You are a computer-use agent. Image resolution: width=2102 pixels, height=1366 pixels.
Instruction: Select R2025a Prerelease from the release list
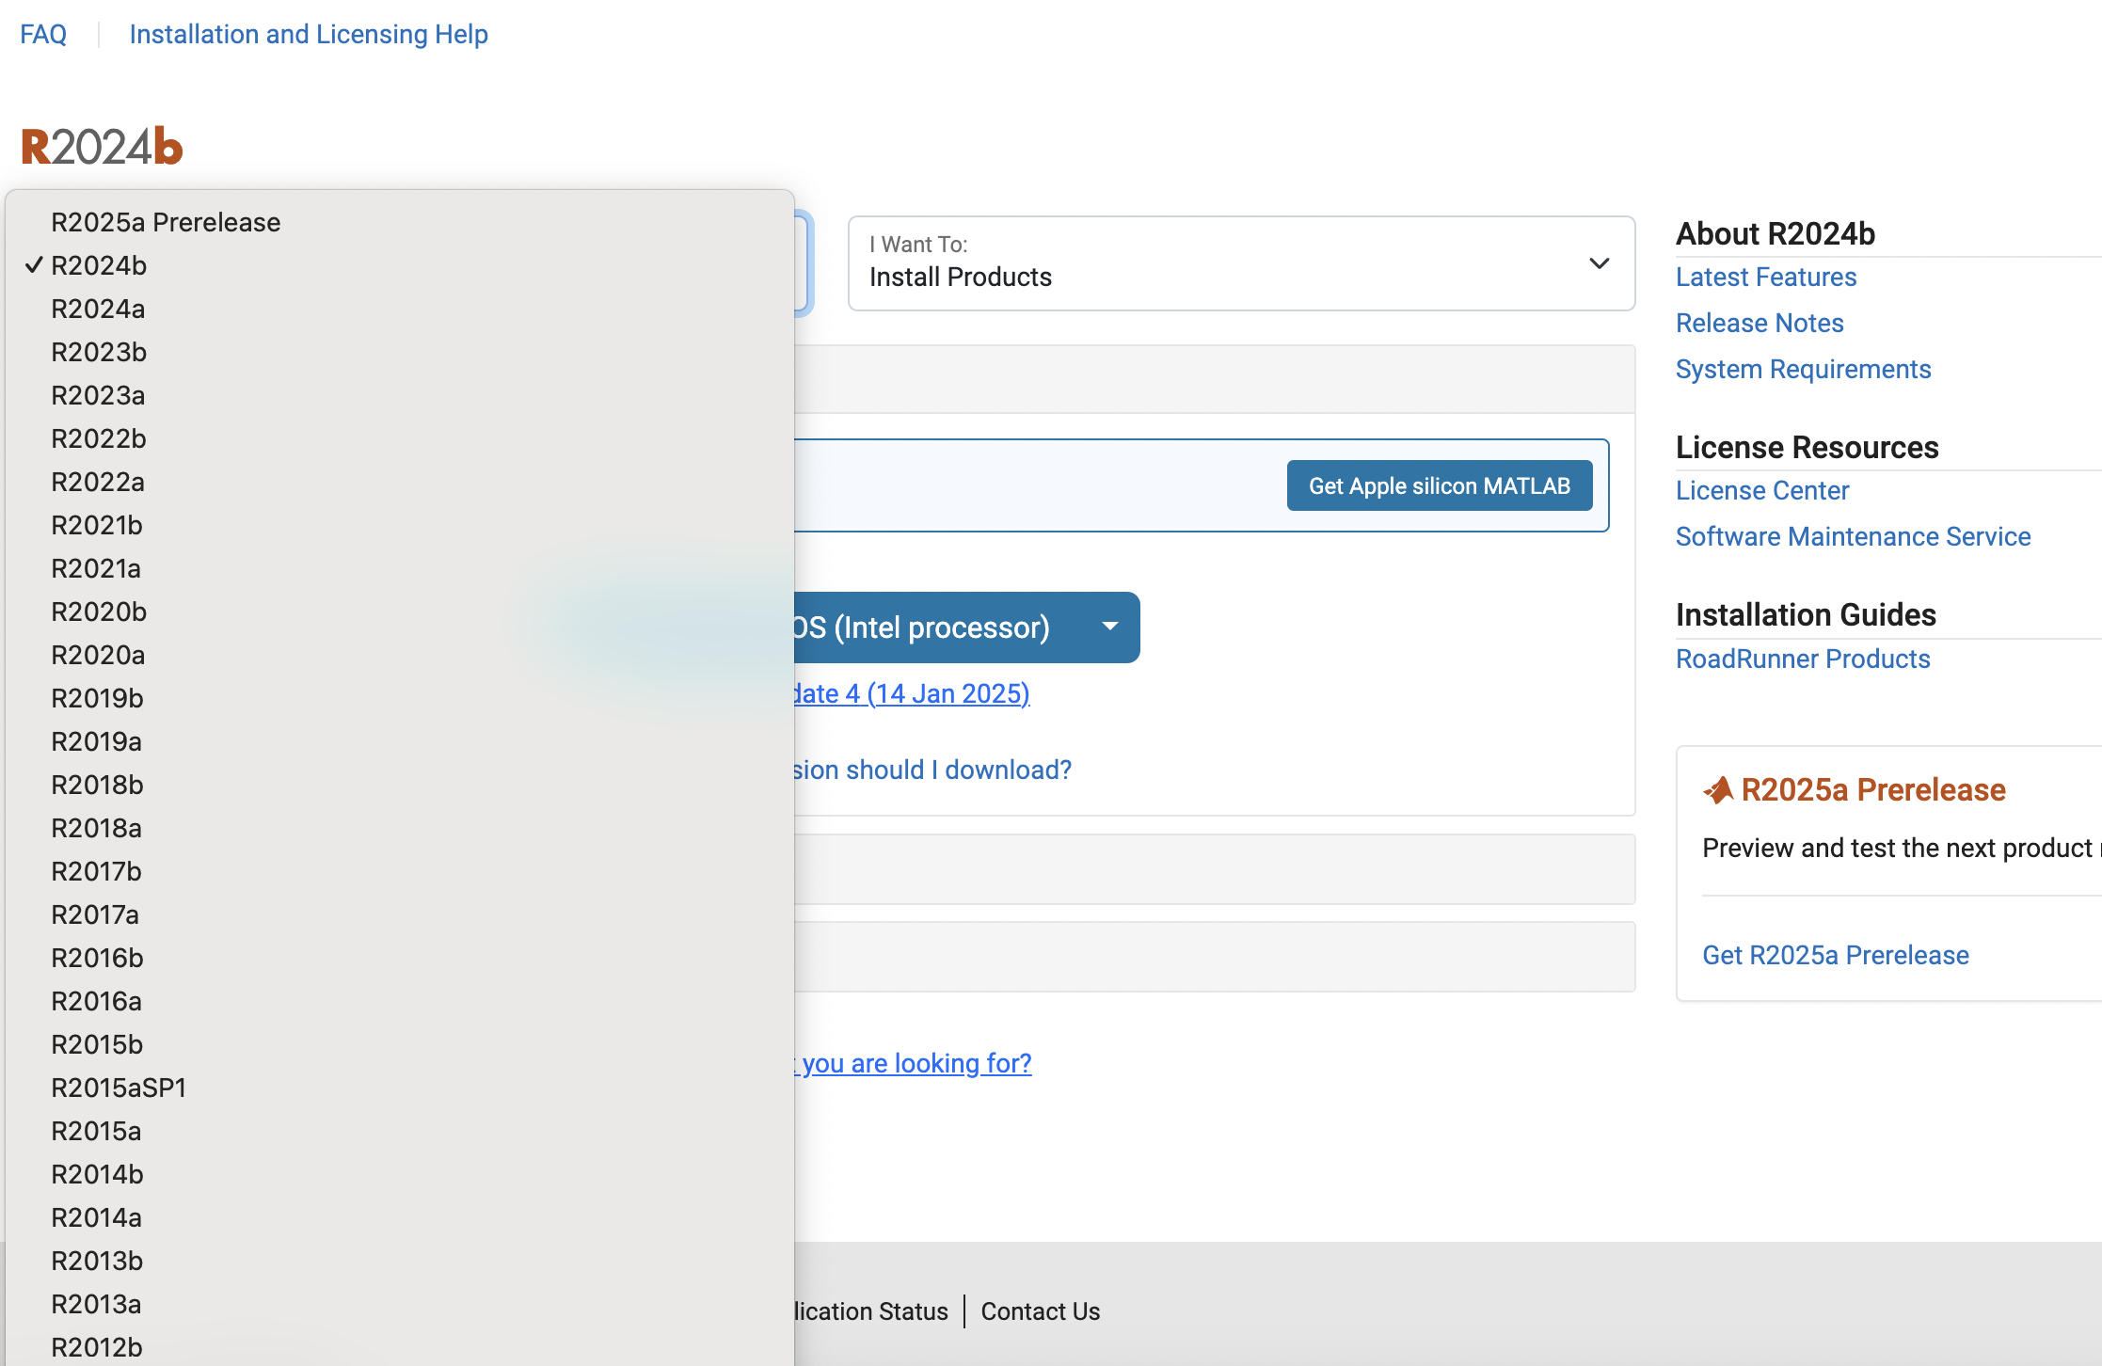[166, 222]
